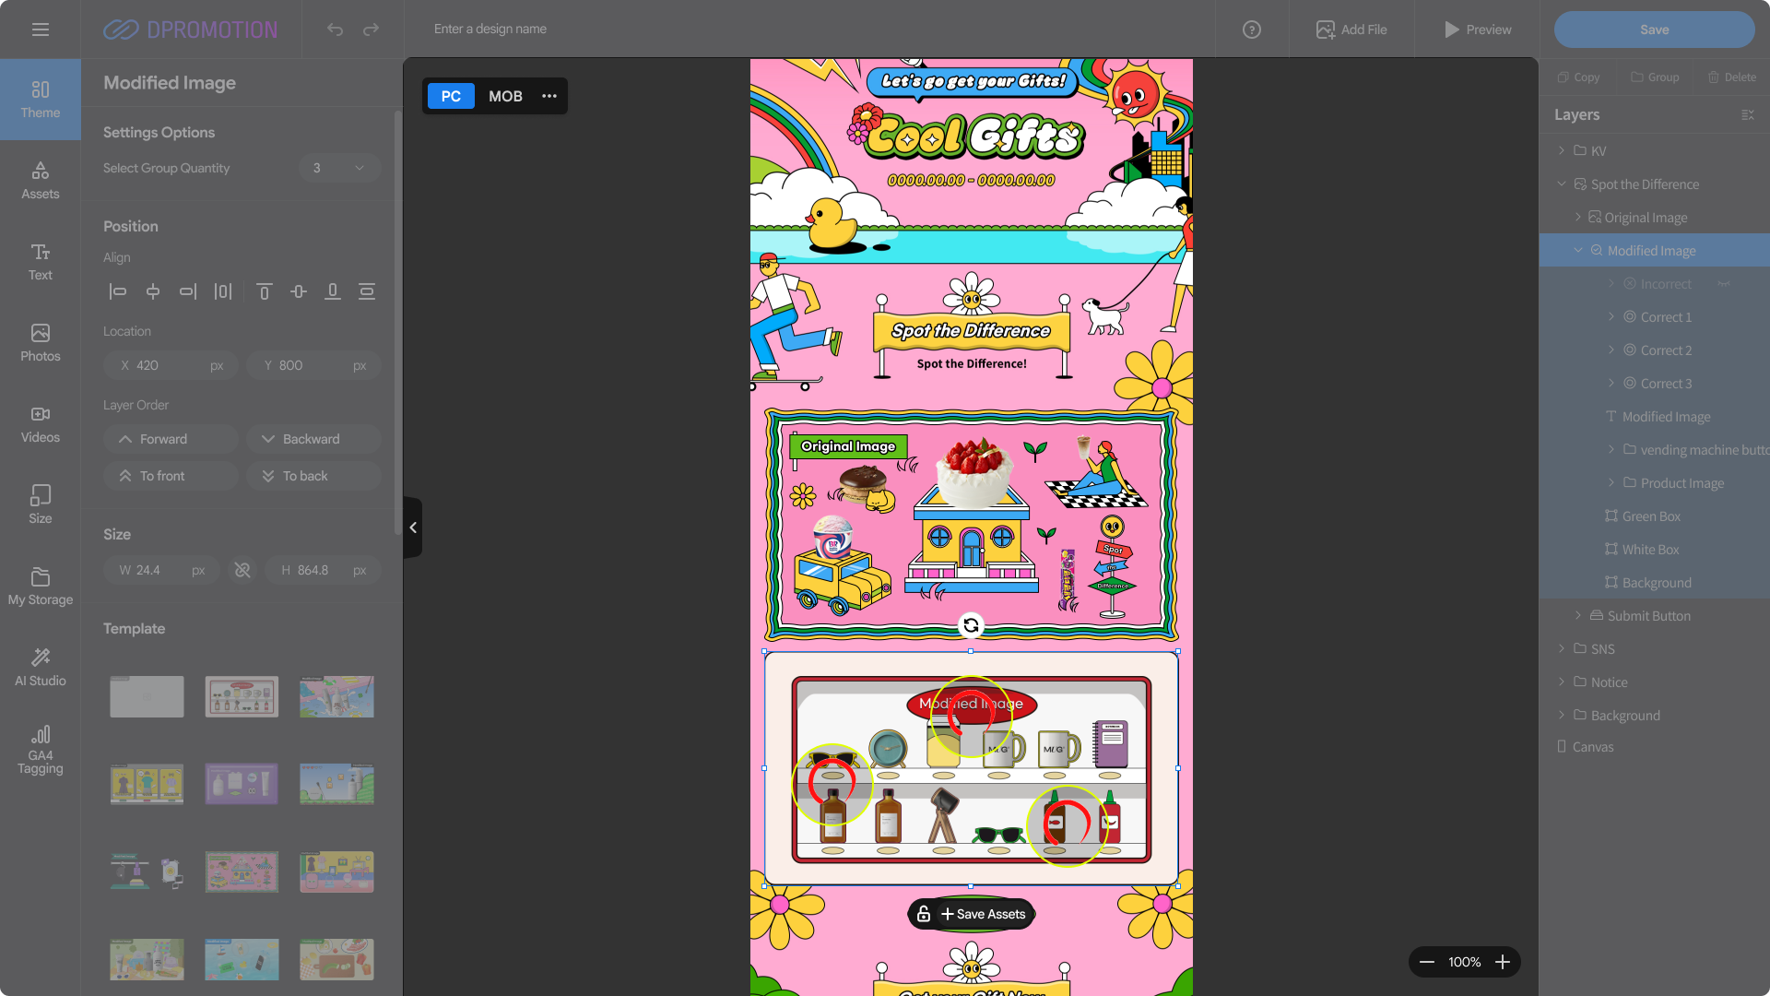Open the help question mark icon

click(1251, 30)
